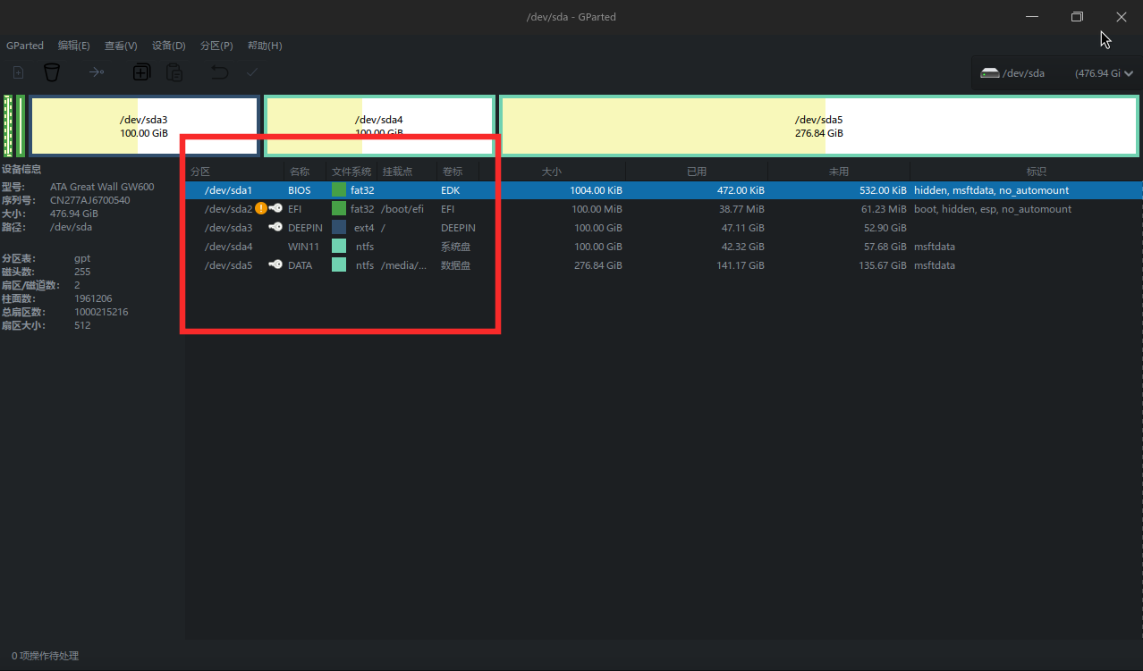Open the 编辑(E) menu
1143x671 pixels.
pos(74,46)
